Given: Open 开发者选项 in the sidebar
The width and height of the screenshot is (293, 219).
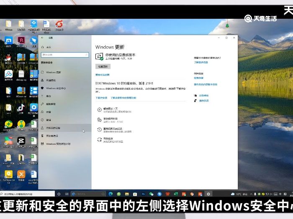Looking at the screenshot, I should pos(65,136).
